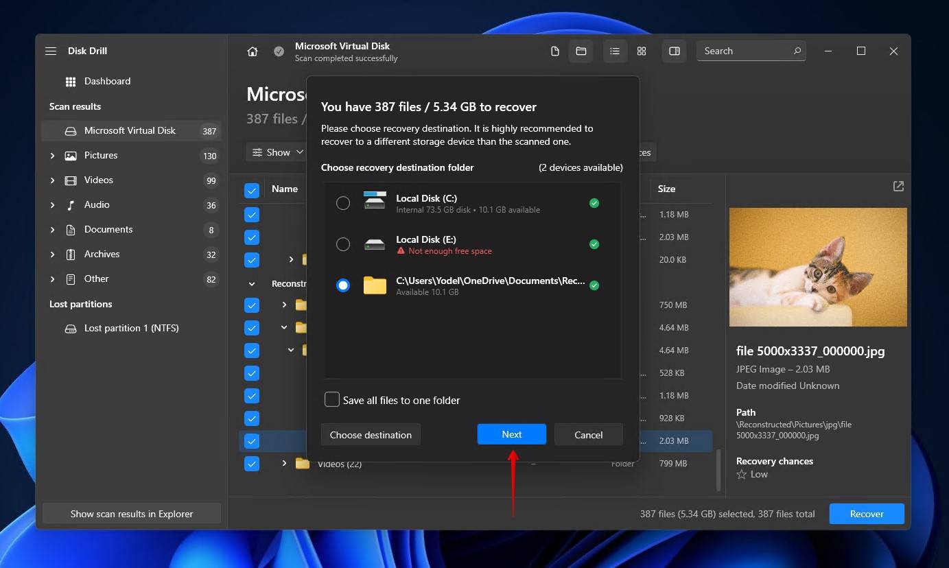The image size is (949, 568).
Task: Click Lost partition 1 drive icon
Action: coord(71,329)
